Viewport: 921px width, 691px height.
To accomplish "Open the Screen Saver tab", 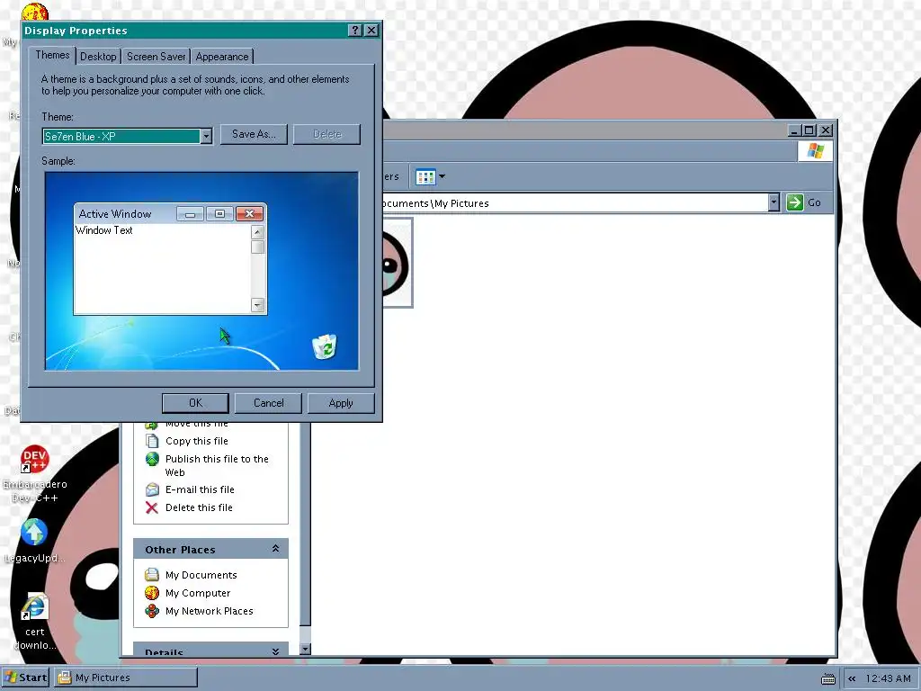I will click(x=156, y=57).
